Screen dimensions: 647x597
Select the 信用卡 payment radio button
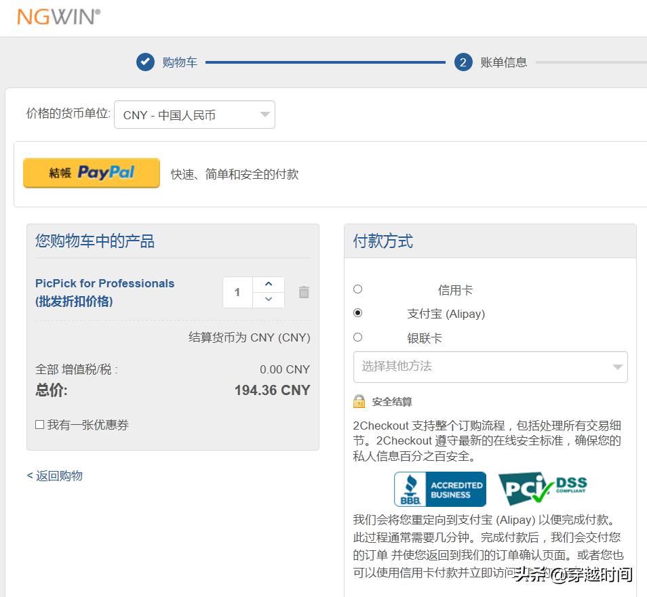coord(357,289)
